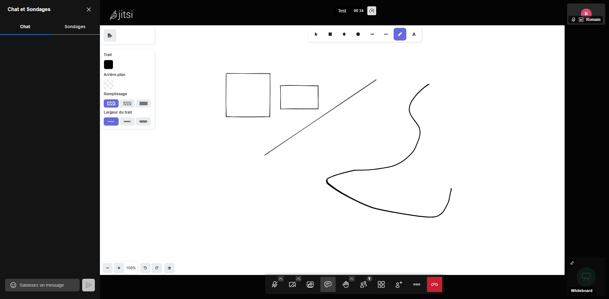Click the undo button on whiteboard
The height and width of the screenshot is (299, 609).
pyautogui.click(x=145, y=268)
